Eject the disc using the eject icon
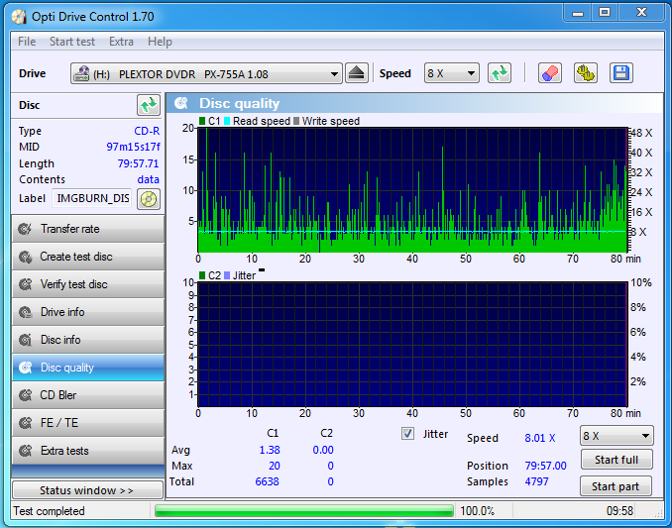The height and width of the screenshot is (528, 672). coord(356,73)
